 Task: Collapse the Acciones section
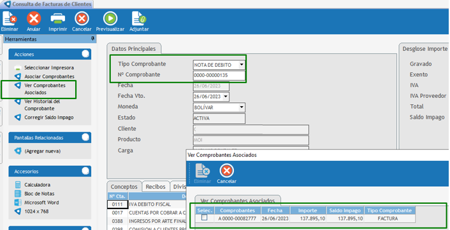[85, 54]
